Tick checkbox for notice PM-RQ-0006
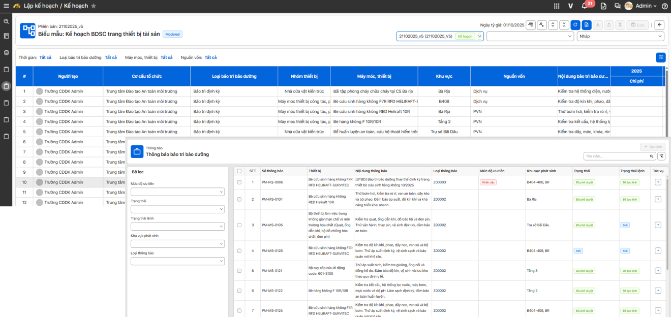The width and height of the screenshot is (671, 317). click(239, 182)
